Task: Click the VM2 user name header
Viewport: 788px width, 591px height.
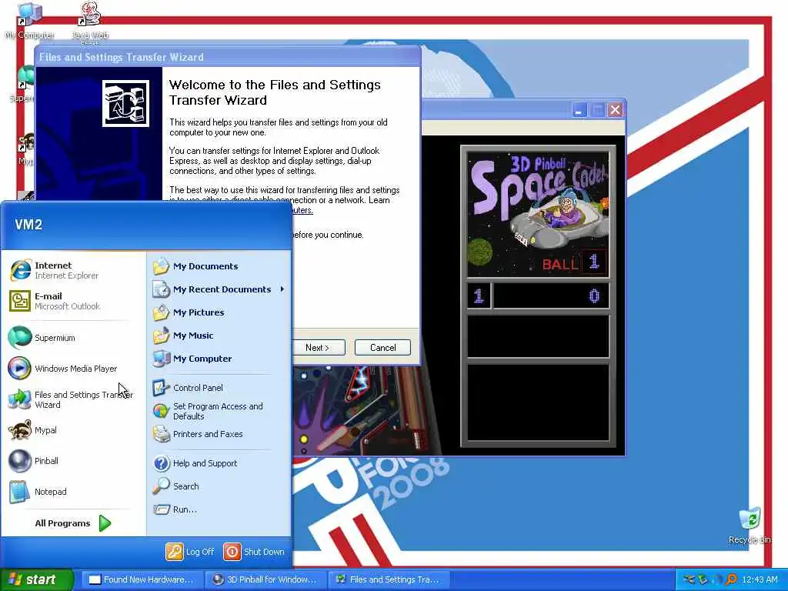Action: point(28,225)
